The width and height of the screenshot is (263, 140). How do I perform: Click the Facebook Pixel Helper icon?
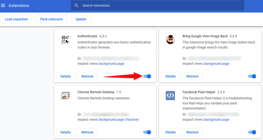(170, 95)
